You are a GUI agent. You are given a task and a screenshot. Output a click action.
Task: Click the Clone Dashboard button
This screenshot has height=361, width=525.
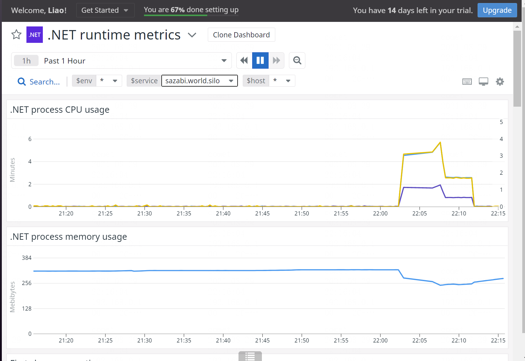pyautogui.click(x=241, y=35)
